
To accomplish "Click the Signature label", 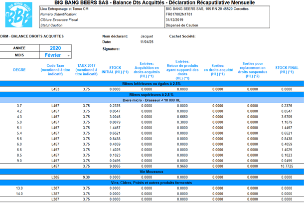I will tap(111, 49).
